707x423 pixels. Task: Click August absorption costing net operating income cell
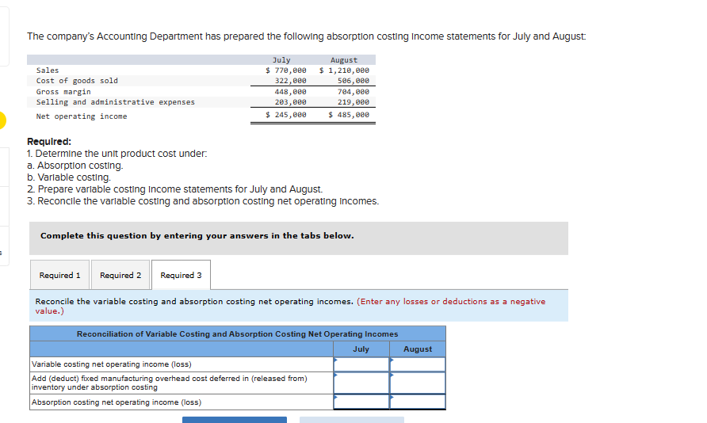[x=418, y=402]
